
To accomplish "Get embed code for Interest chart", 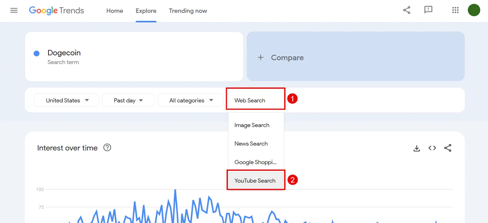I will (x=432, y=148).
